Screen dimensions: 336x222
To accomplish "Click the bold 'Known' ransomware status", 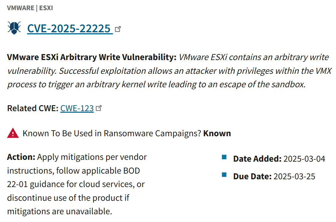I will [217, 133].
